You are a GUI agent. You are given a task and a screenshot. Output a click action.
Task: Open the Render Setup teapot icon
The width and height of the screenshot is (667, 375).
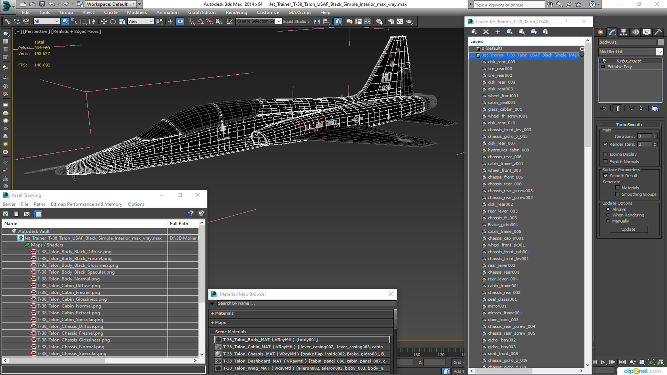(x=391, y=22)
